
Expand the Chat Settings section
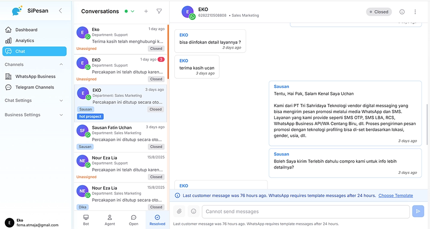[61, 101]
